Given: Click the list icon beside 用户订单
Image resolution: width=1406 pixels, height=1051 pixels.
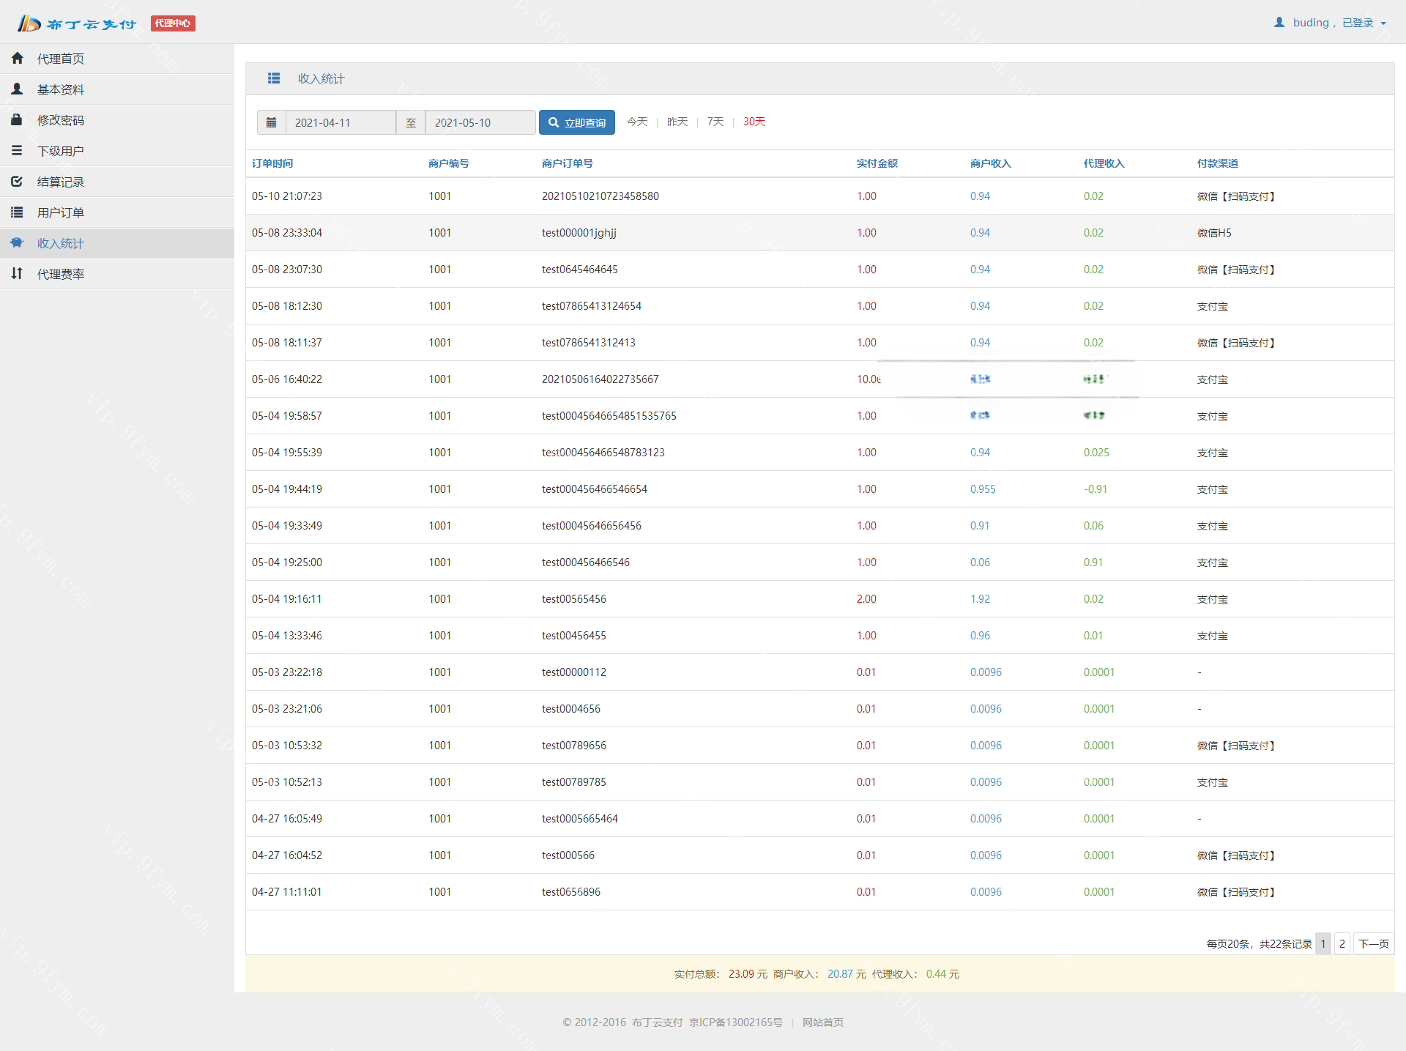Looking at the screenshot, I should 18,212.
